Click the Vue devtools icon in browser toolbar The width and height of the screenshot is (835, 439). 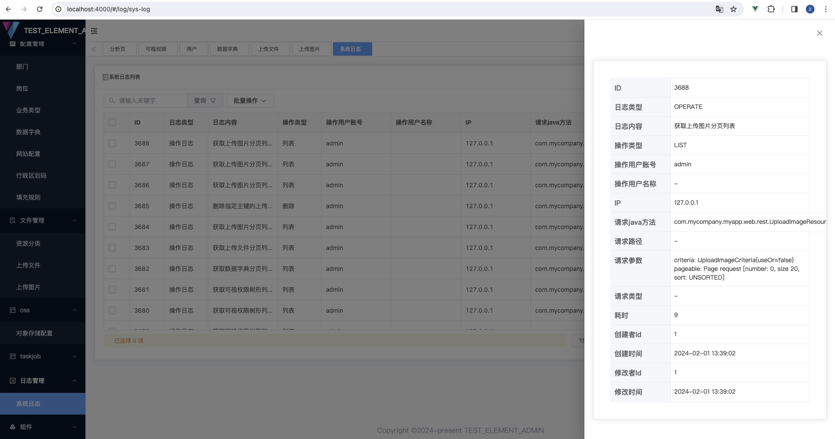coord(754,9)
